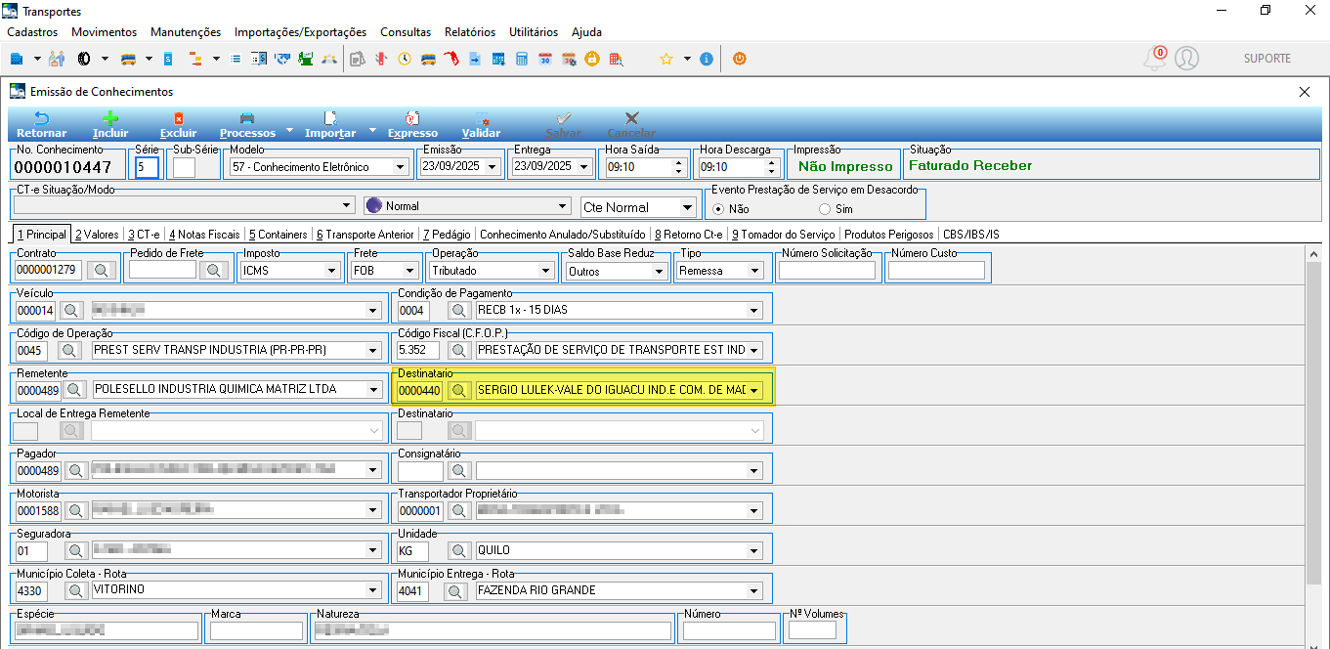Click the calendar 30 toolbar icon
This screenshot has height=649, width=1330.
(545, 59)
